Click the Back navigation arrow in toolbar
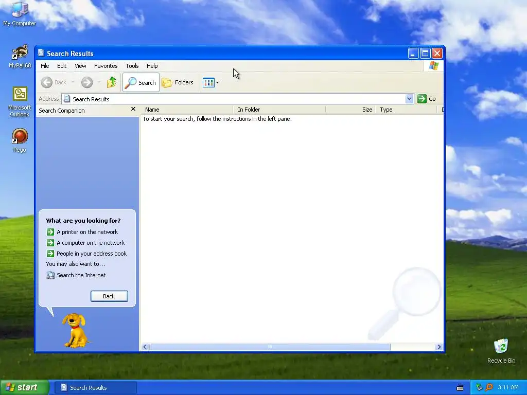Image resolution: width=527 pixels, height=395 pixels. point(47,82)
